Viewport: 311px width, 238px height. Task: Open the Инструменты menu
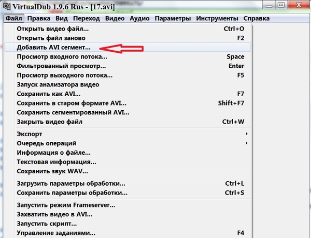(x=217, y=19)
